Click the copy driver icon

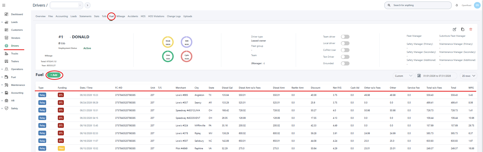coord(463,29)
